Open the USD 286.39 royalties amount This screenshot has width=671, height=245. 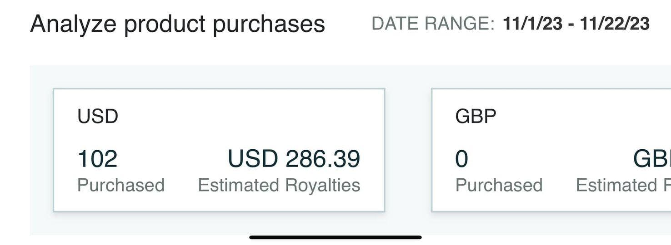coord(294,159)
